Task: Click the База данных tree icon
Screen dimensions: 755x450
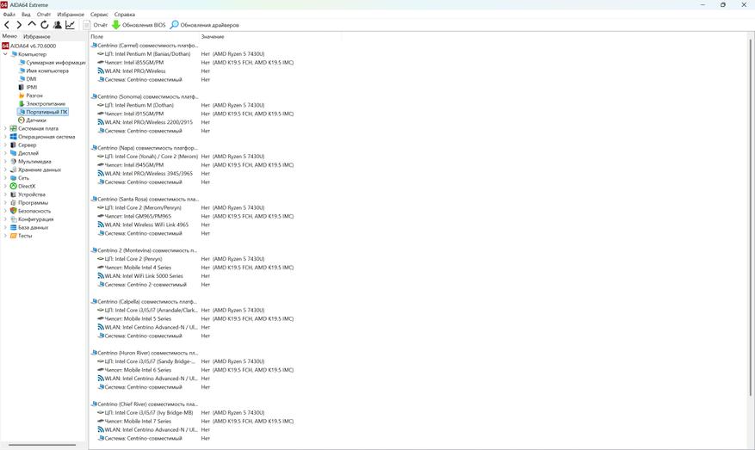Action: pos(14,227)
